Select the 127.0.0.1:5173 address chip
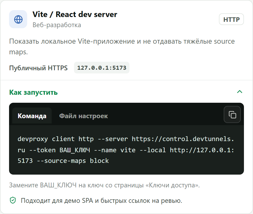This screenshot has height=214, width=253. [x=102, y=68]
